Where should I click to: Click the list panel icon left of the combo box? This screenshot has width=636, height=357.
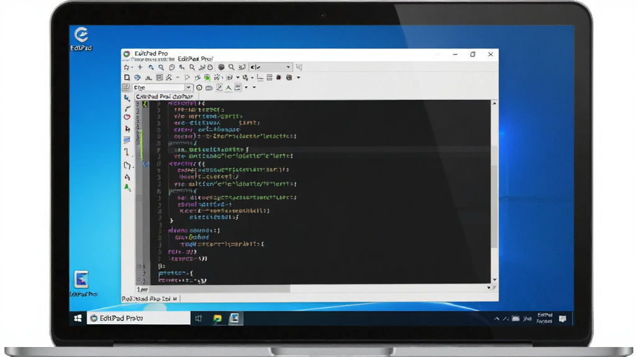click(x=126, y=87)
